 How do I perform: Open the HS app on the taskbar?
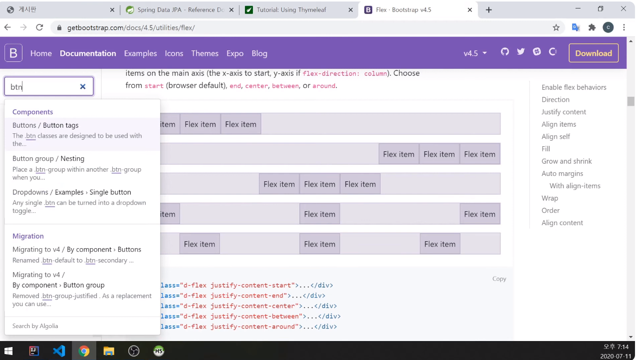(159, 351)
